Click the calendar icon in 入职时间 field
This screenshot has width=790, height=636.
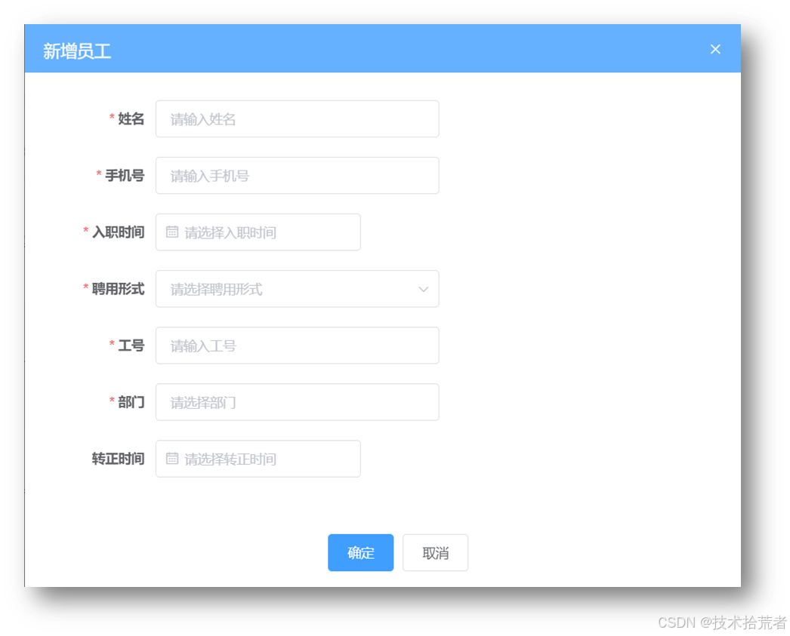(171, 232)
